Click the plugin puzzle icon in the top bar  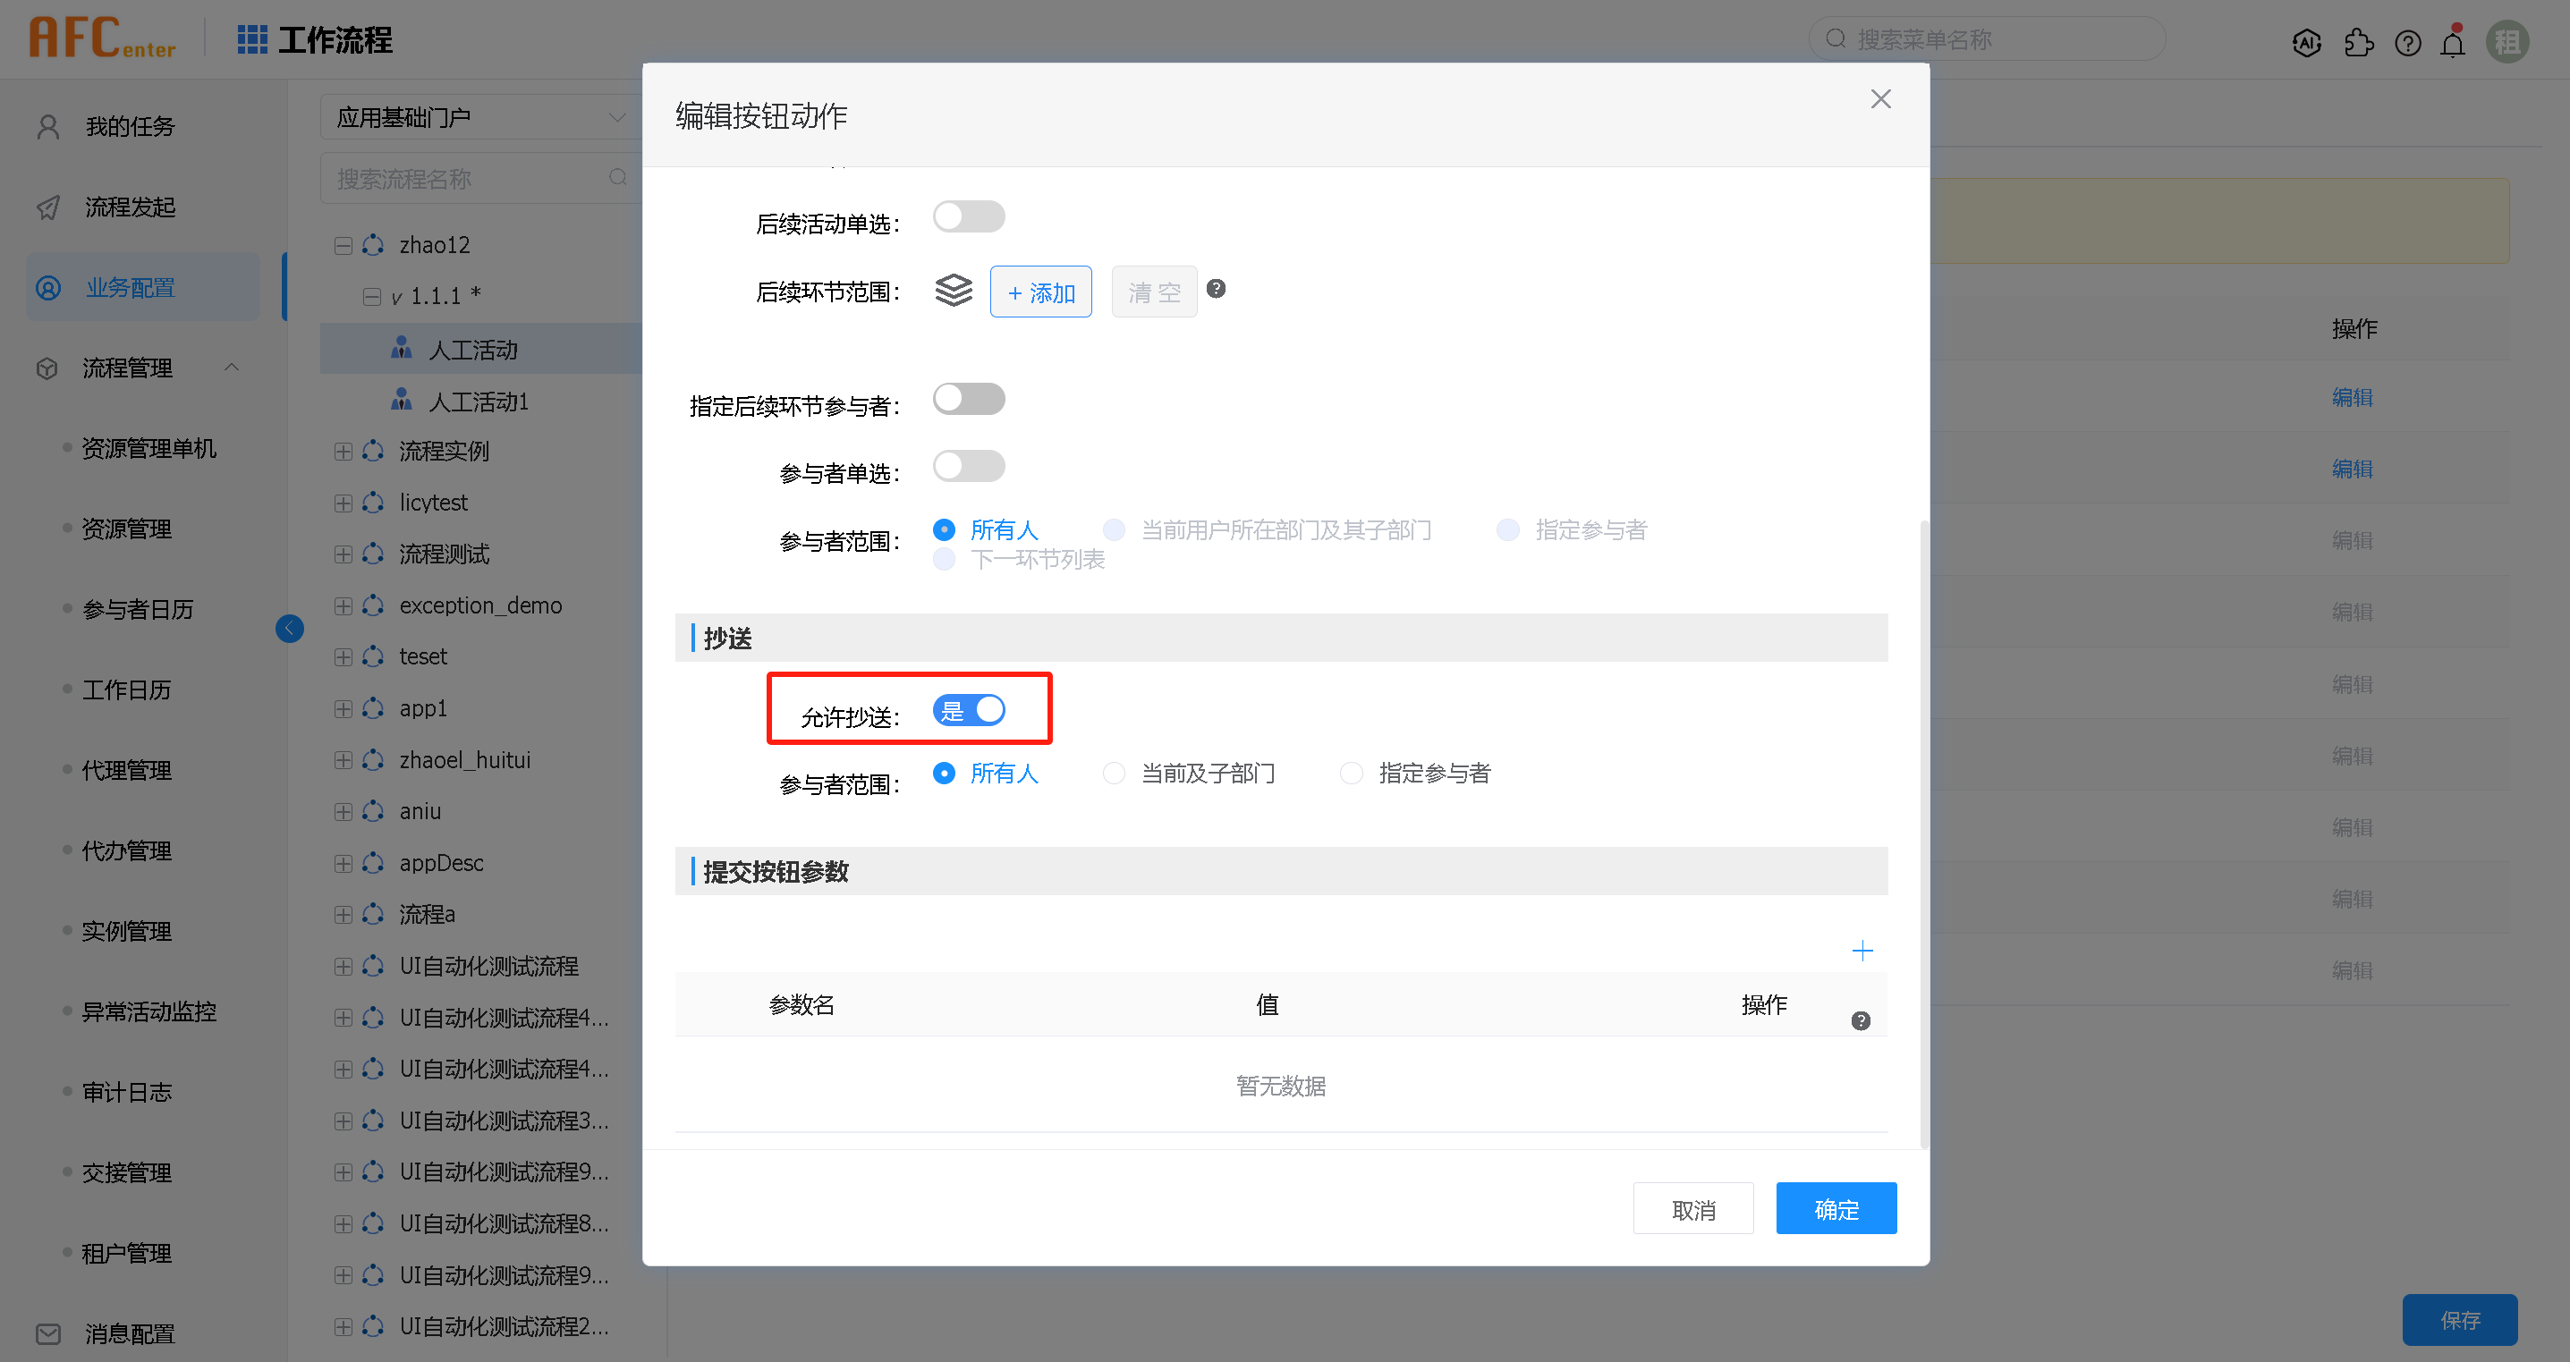(x=2359, y=42)
